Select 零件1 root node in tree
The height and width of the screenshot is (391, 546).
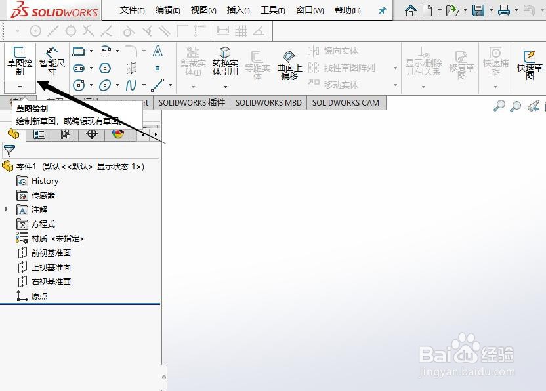80,167
